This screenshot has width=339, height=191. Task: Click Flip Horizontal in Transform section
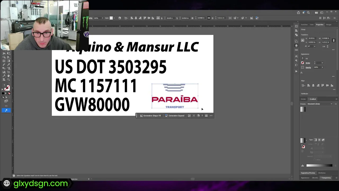tap(324, 46)
